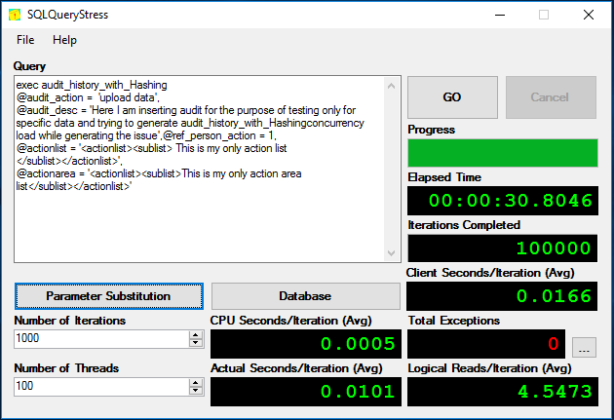Click the Number of Iterations label
The height and width of the screenshot is (420, 614).
[x=70, y=321]
